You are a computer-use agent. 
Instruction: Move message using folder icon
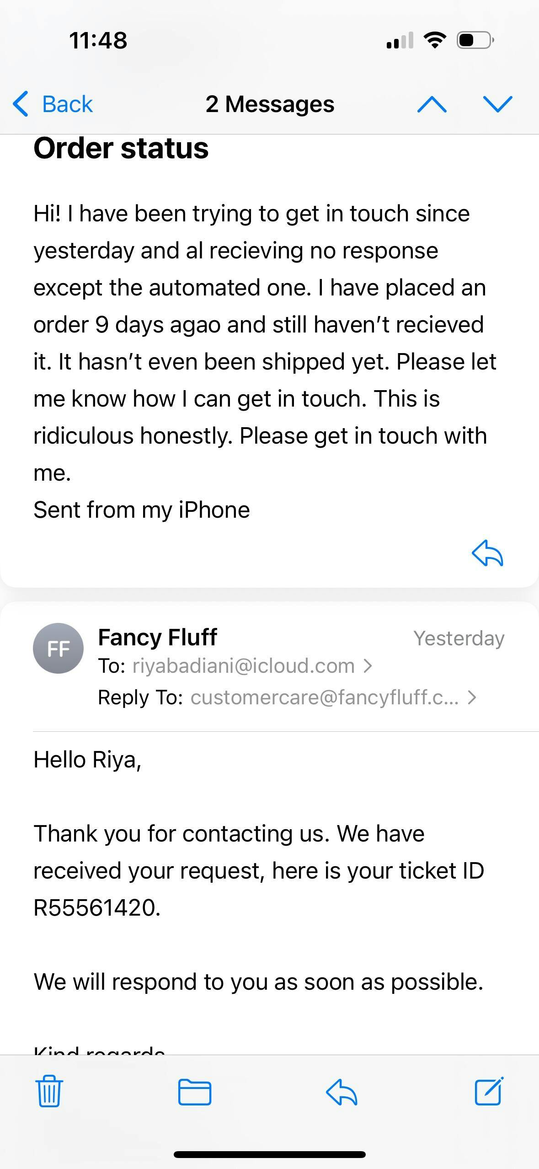click(x=195, y=1092)
